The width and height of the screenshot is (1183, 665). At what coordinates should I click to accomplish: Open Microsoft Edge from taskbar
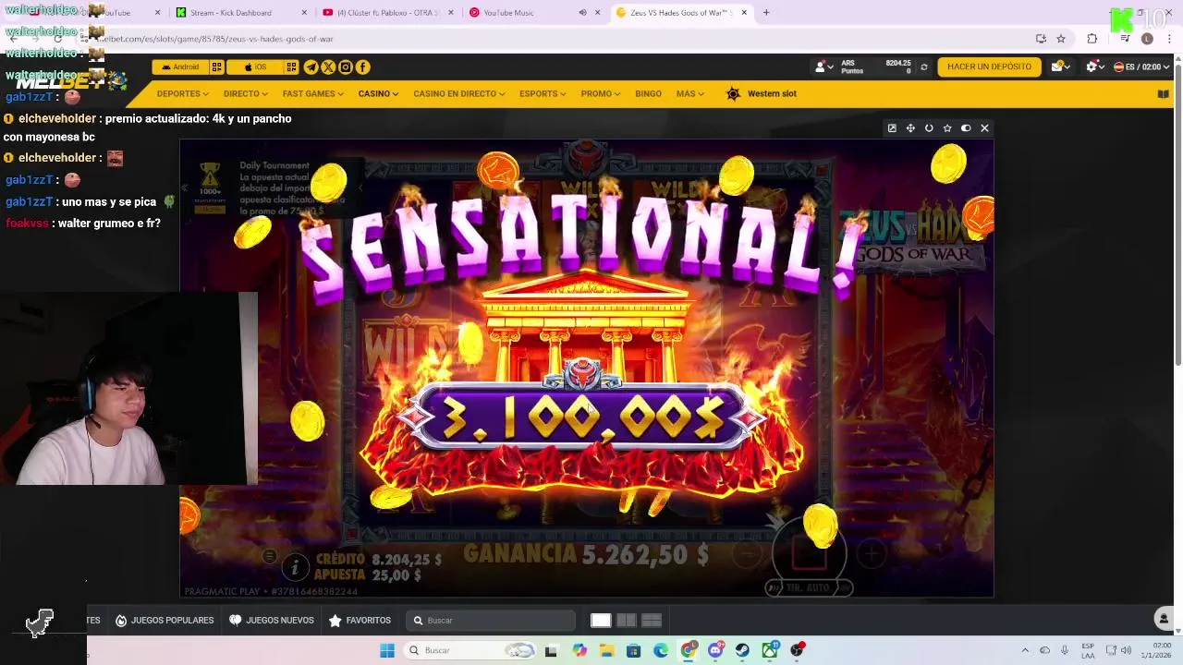pos(661,650)
